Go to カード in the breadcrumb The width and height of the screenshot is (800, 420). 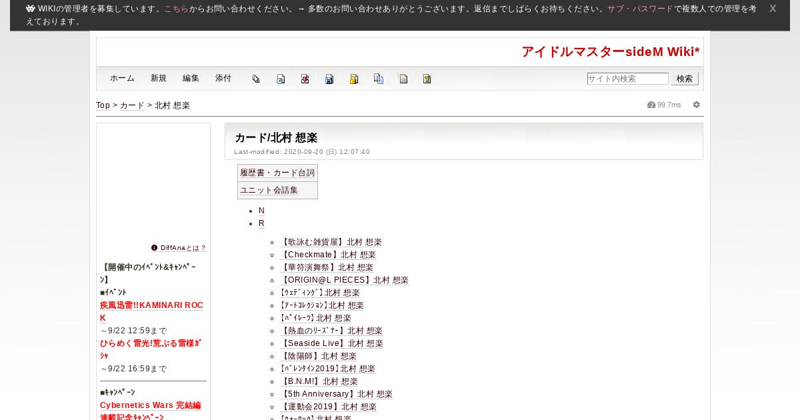132,105
